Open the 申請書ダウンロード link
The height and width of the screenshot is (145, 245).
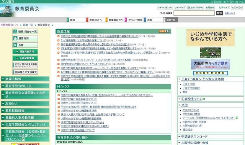pos(194,137)
